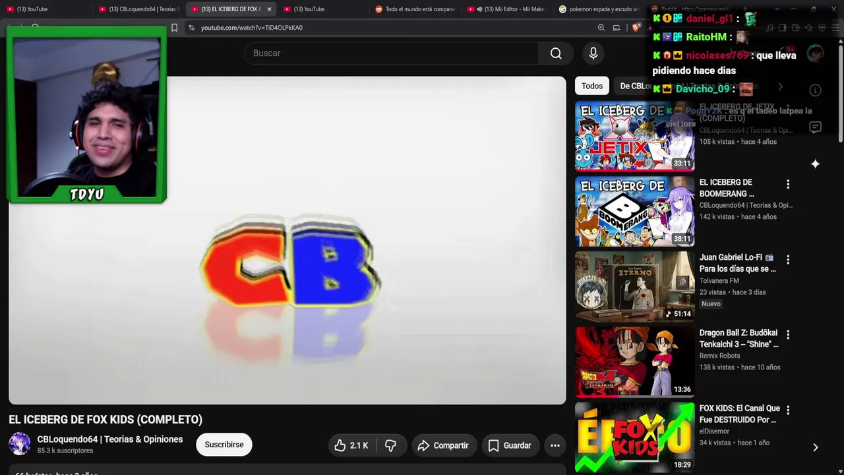Dislike the video with thumbs down
The image size is (844, 475).
click(390, 445)
